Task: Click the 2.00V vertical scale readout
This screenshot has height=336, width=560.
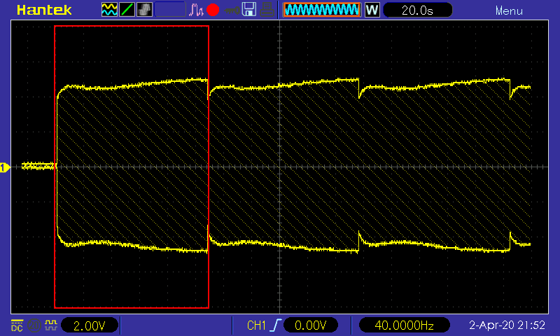Action: point(90,325)
